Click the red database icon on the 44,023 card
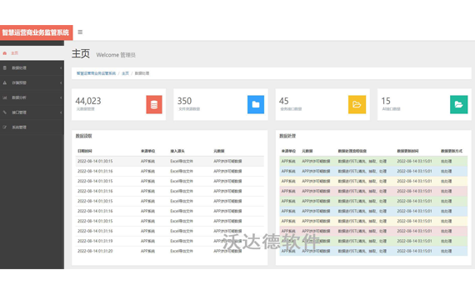Screen dimensions: 475x300 click(x=154, y=104)
